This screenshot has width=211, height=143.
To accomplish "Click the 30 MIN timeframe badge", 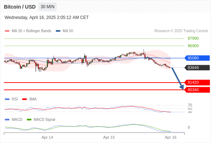I will 48,7.
